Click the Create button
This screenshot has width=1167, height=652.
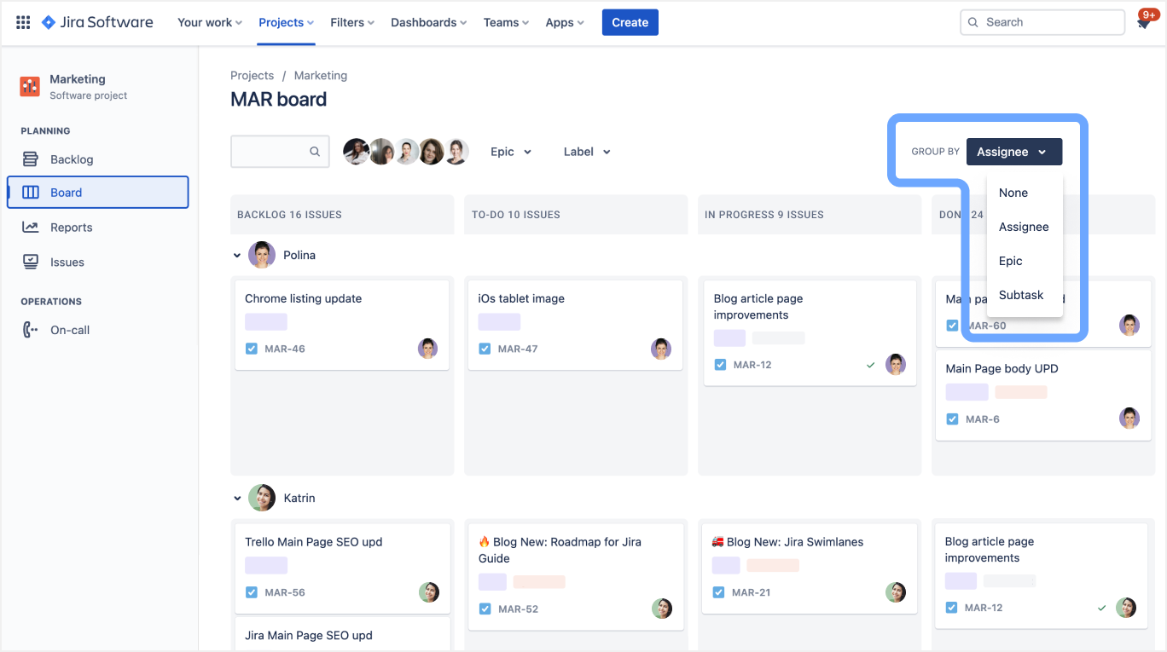point(630,22)
